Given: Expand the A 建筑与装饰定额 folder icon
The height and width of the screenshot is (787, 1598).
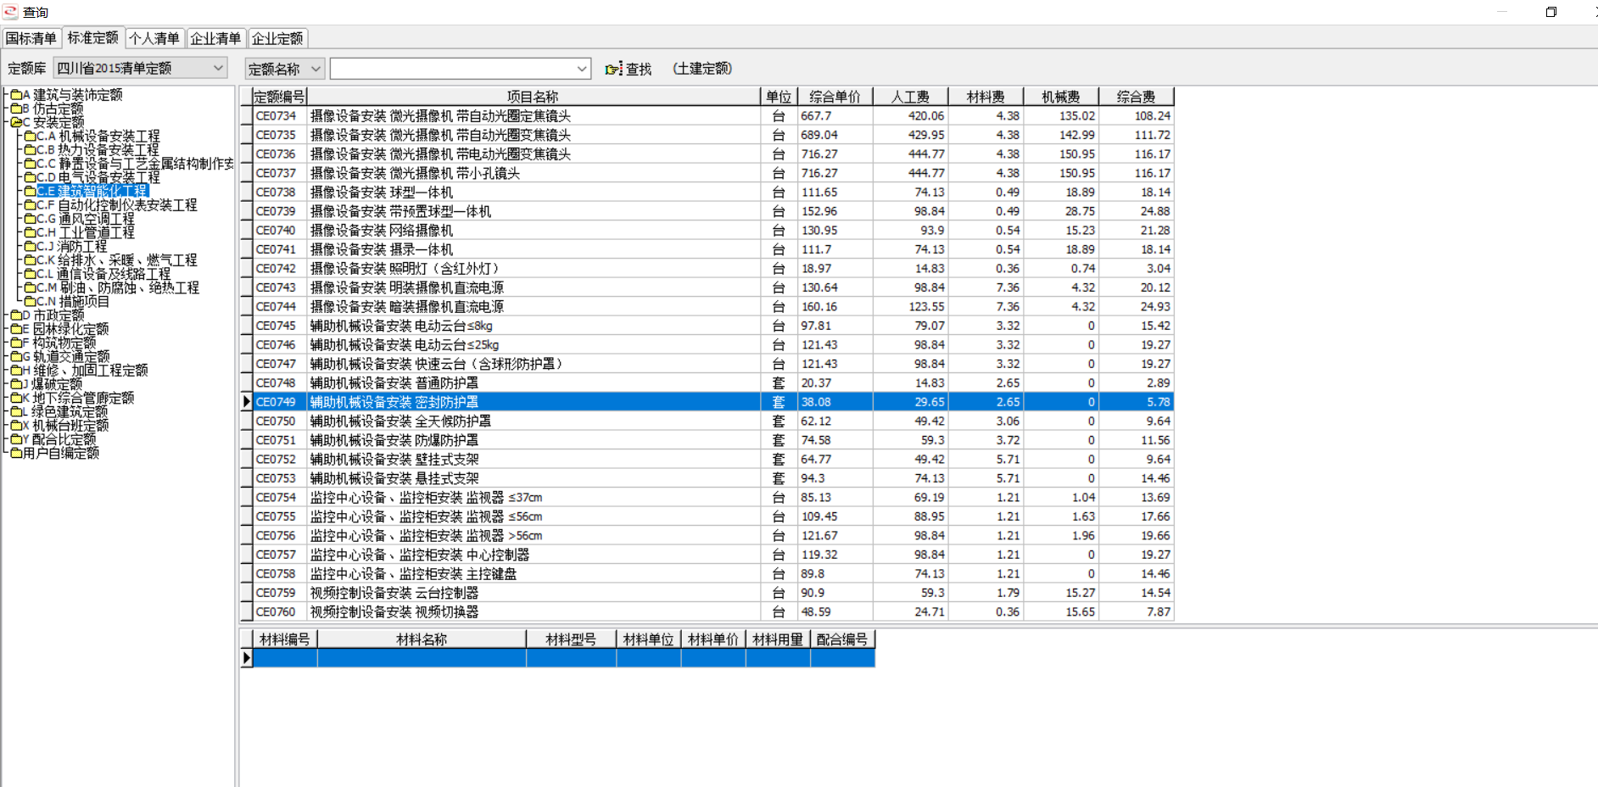Looking at the screenshot, I should [x=16, y=95].
